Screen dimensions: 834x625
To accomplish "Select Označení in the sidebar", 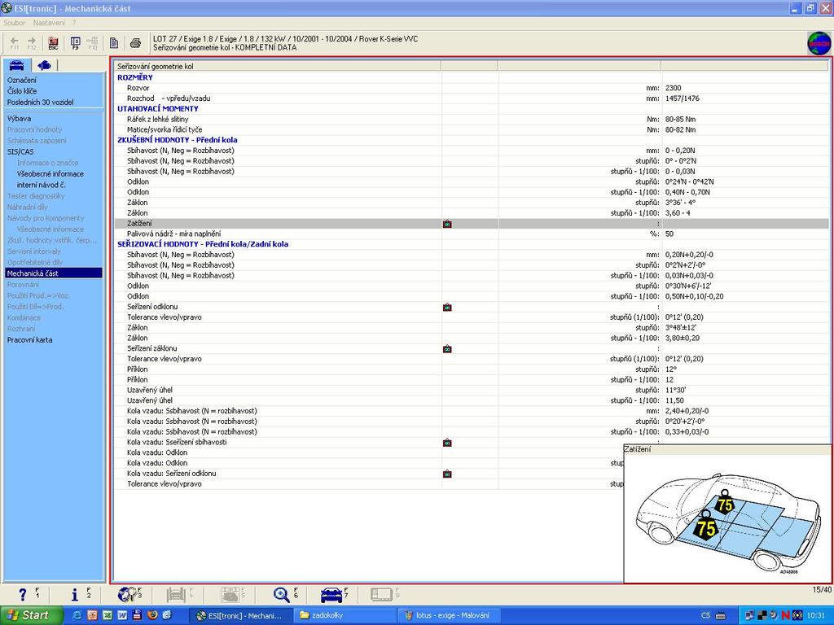I will tap(22, 80).
